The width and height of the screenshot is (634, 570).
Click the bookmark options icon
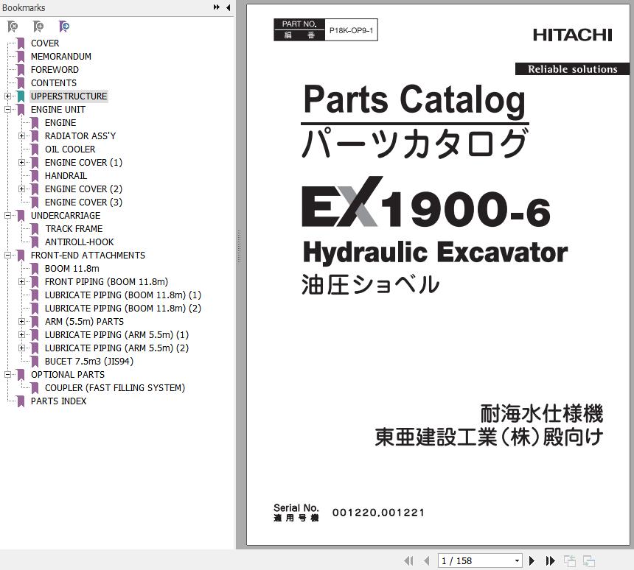coord(64,27)
